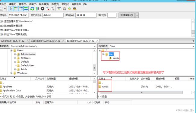
Task: Click the 快速连接(Q) button
Action: [x=127, y=15]
